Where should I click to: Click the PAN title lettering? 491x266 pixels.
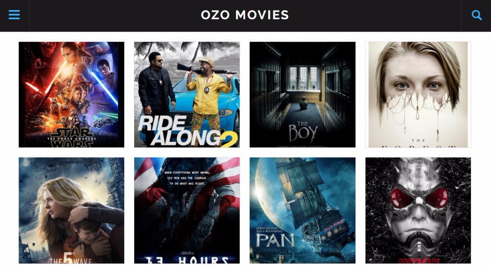(275, 240)
